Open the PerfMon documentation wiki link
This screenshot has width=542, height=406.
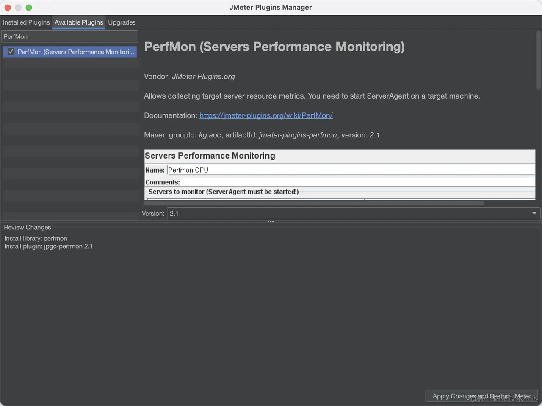266,115
